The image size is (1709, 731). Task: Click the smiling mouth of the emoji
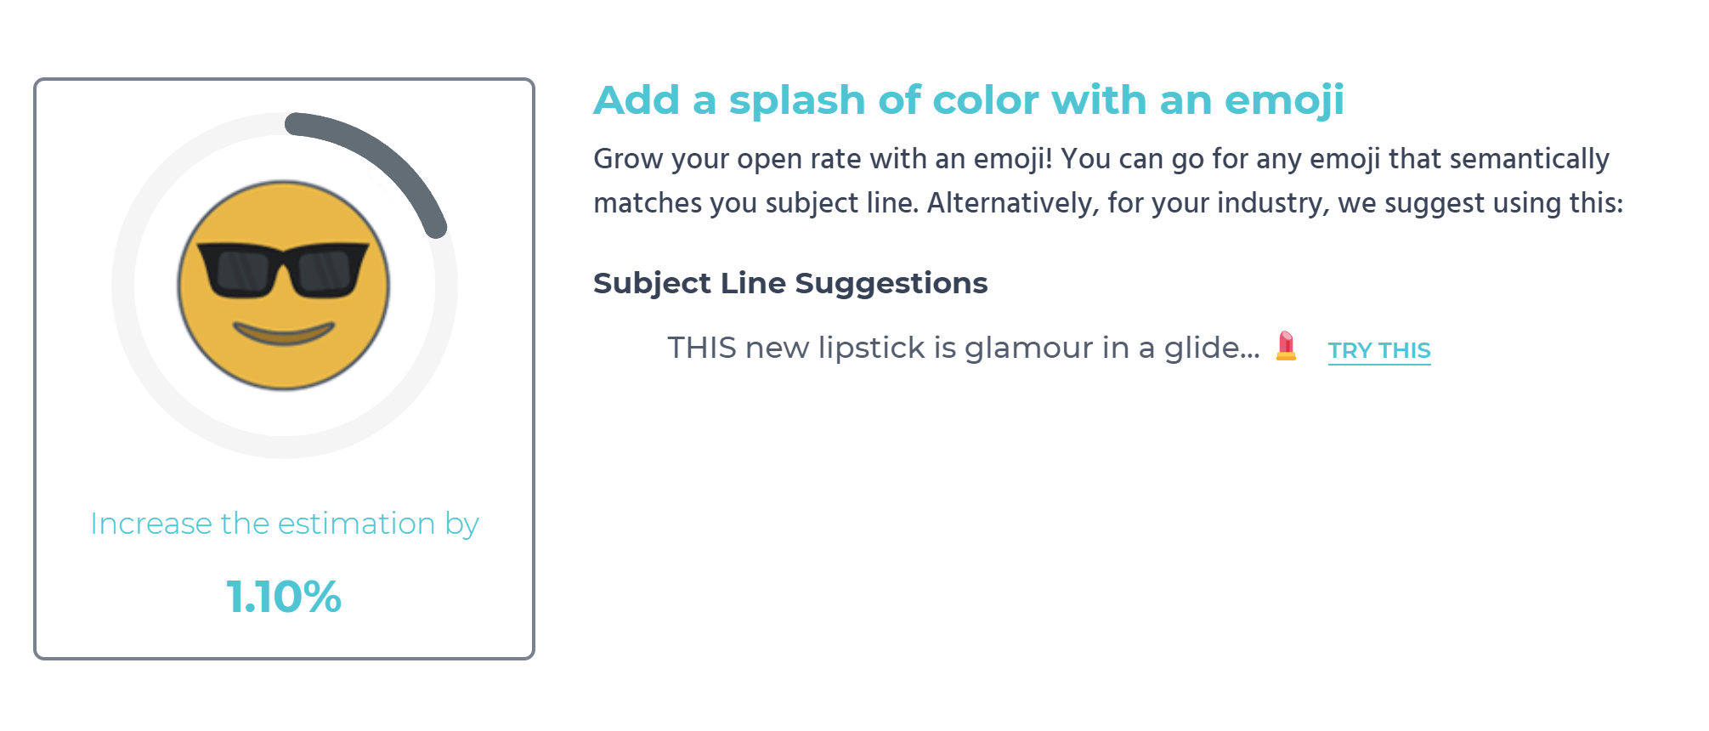coord(285,327)
